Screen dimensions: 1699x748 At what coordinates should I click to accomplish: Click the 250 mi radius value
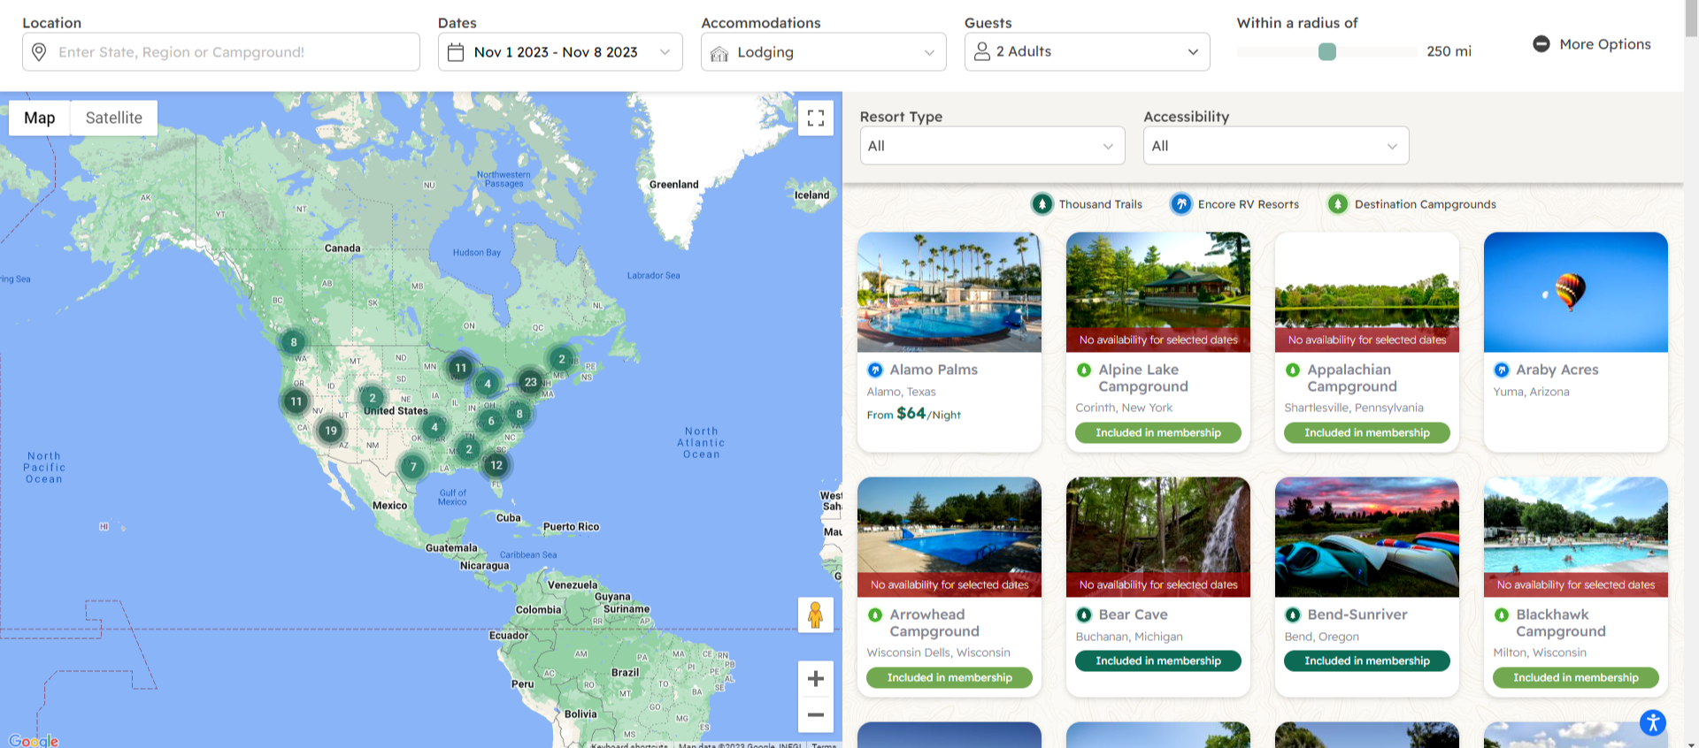tap(1449, 51)
